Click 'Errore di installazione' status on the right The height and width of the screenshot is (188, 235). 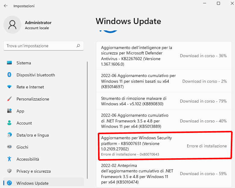[207, 146]
